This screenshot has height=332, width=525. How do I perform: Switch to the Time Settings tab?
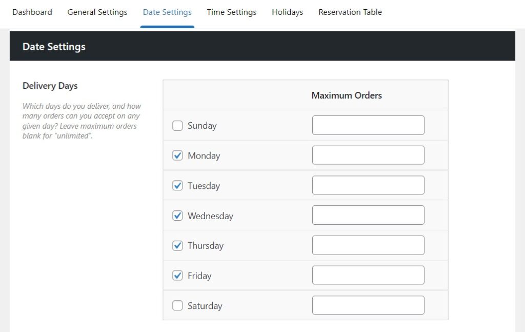click(231, 12)
